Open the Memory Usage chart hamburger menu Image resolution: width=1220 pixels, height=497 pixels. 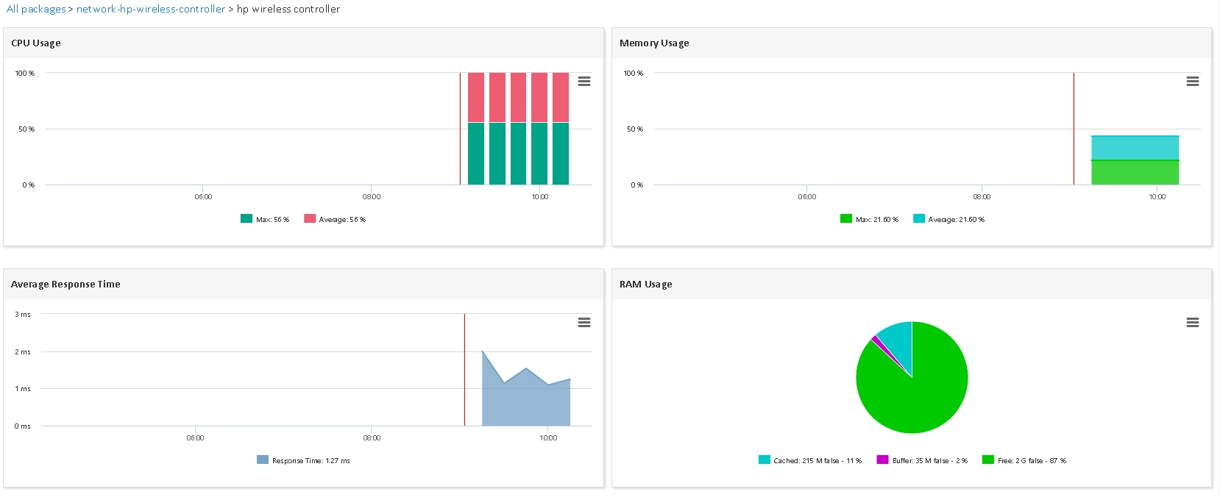(x=1193, y=82)
